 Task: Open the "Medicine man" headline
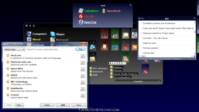149,43
